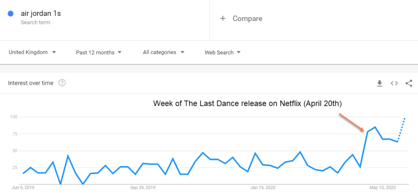The image size is (418, 193).
Task: Click the dotted forecast line end
Action: pyautogui.click(x=405, y=118)
